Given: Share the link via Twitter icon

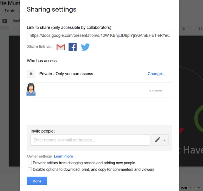Looking at the screenshot, I should click(x=85, y=47).
